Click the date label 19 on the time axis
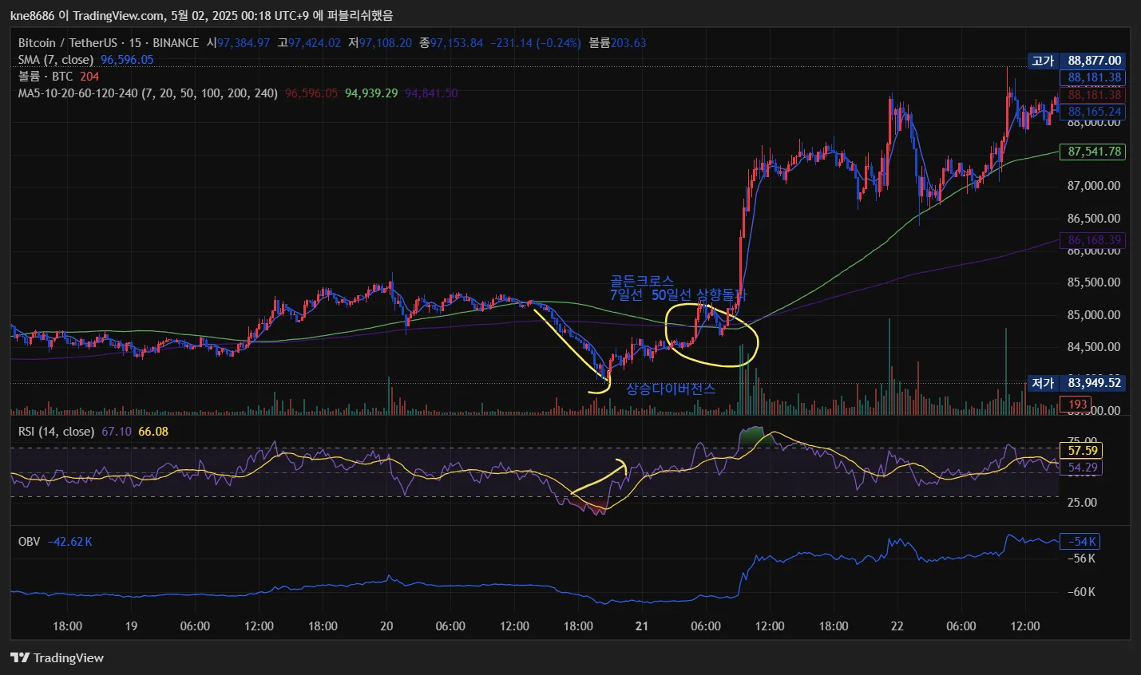The height and width of the screenshot is (675, 1141). tap(132, 626)
